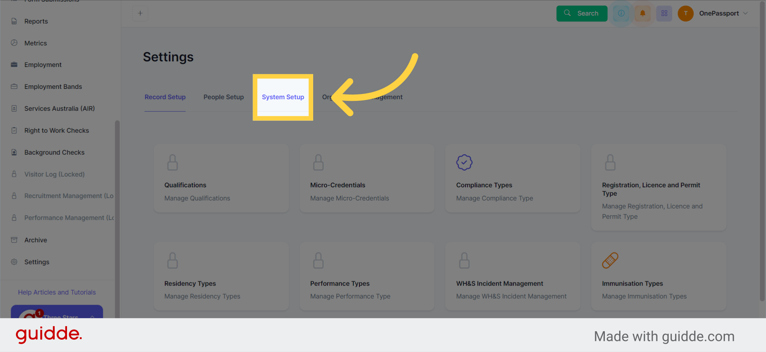This screenshot has height=352, width=766.
Task: Click the Qualifications lock icon
Action: [x=172, y=162]
